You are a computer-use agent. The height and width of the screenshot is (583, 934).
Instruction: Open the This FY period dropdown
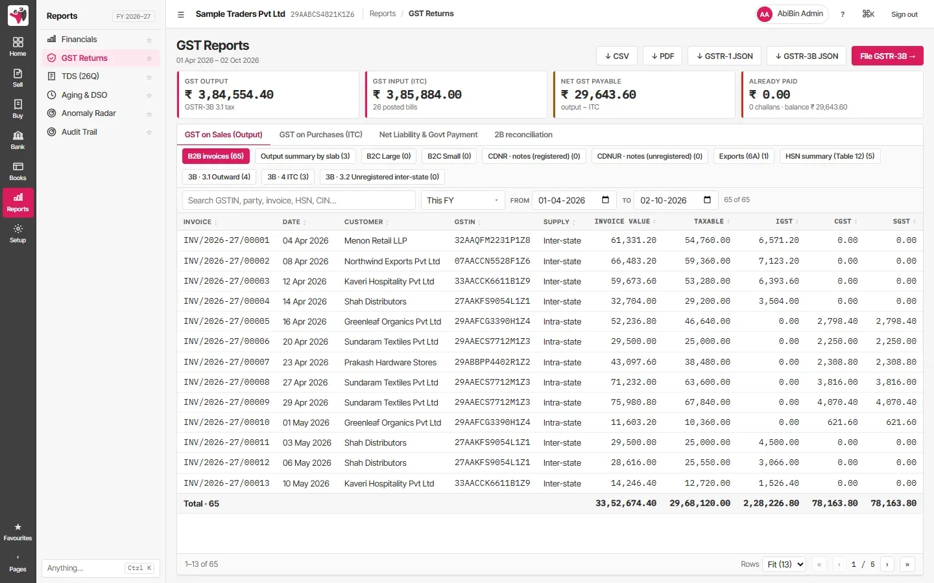(463, 200)
